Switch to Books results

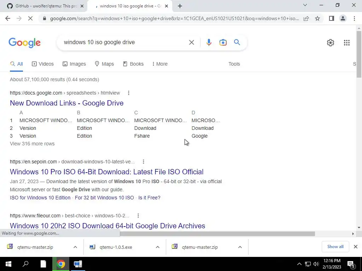click(133, 64)
